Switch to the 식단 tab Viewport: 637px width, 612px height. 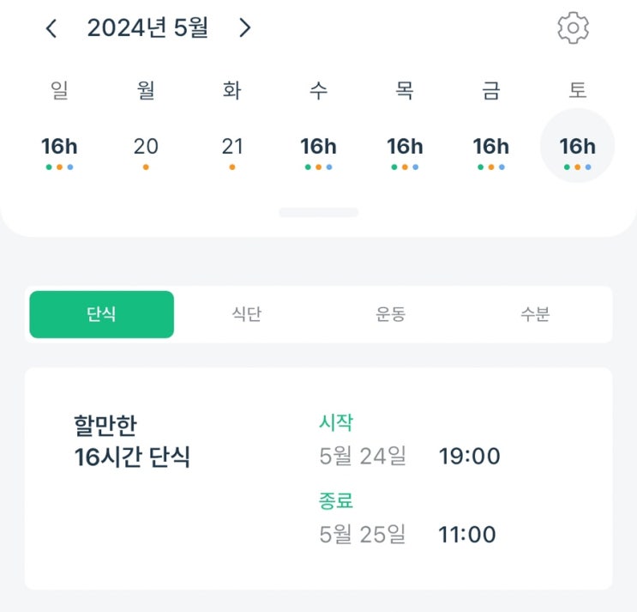coord(246,314)
